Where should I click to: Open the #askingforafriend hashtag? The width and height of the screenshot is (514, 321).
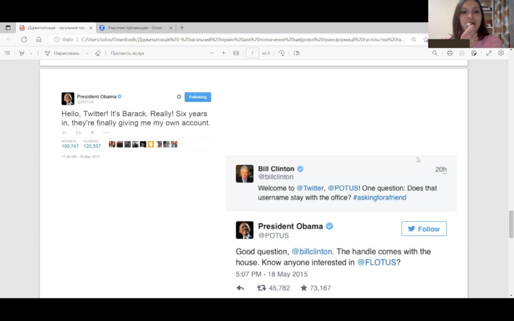tap(379, 198)
